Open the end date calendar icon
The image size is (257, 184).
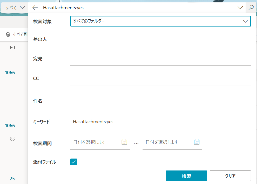point(196,142)
